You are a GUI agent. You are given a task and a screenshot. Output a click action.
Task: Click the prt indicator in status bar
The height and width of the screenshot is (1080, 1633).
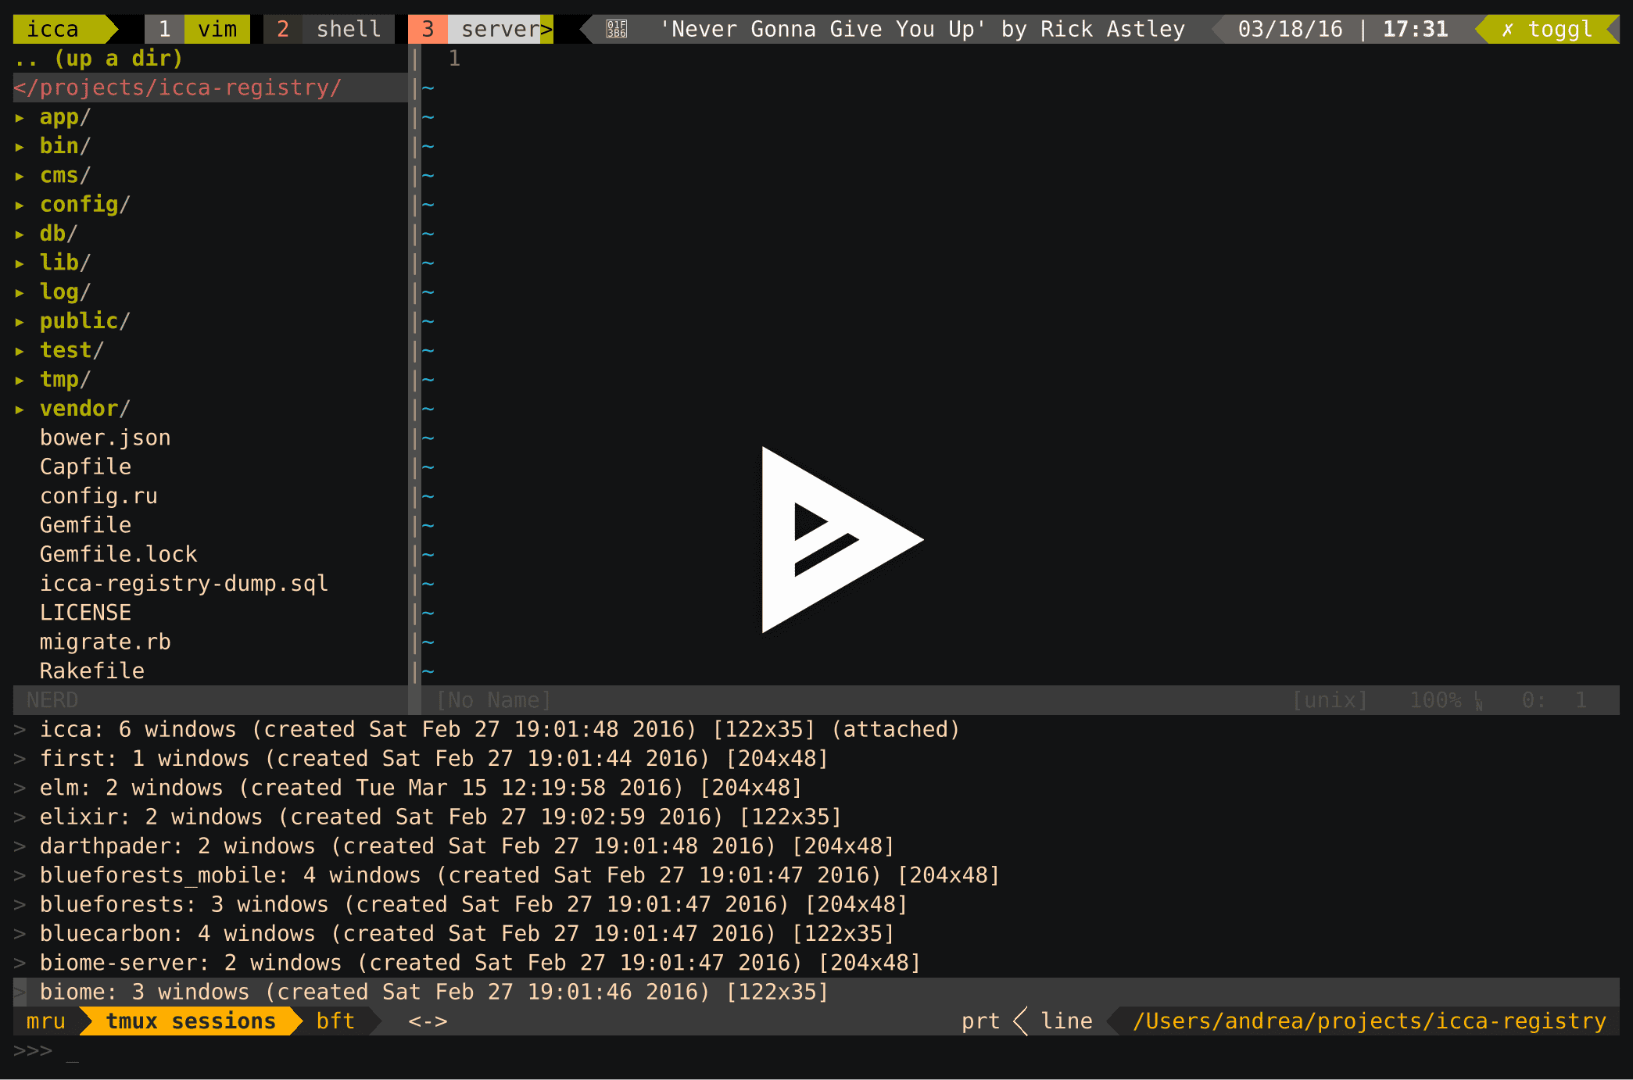point(980,1021)
